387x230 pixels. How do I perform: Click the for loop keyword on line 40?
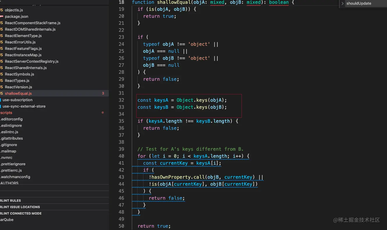click(142, 156)
